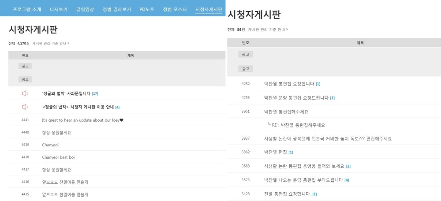The image size is (441, 201).
Task: Click the speaker icon beside 시청자 게시판 이용 안내
Action: [x=25, y=107]
